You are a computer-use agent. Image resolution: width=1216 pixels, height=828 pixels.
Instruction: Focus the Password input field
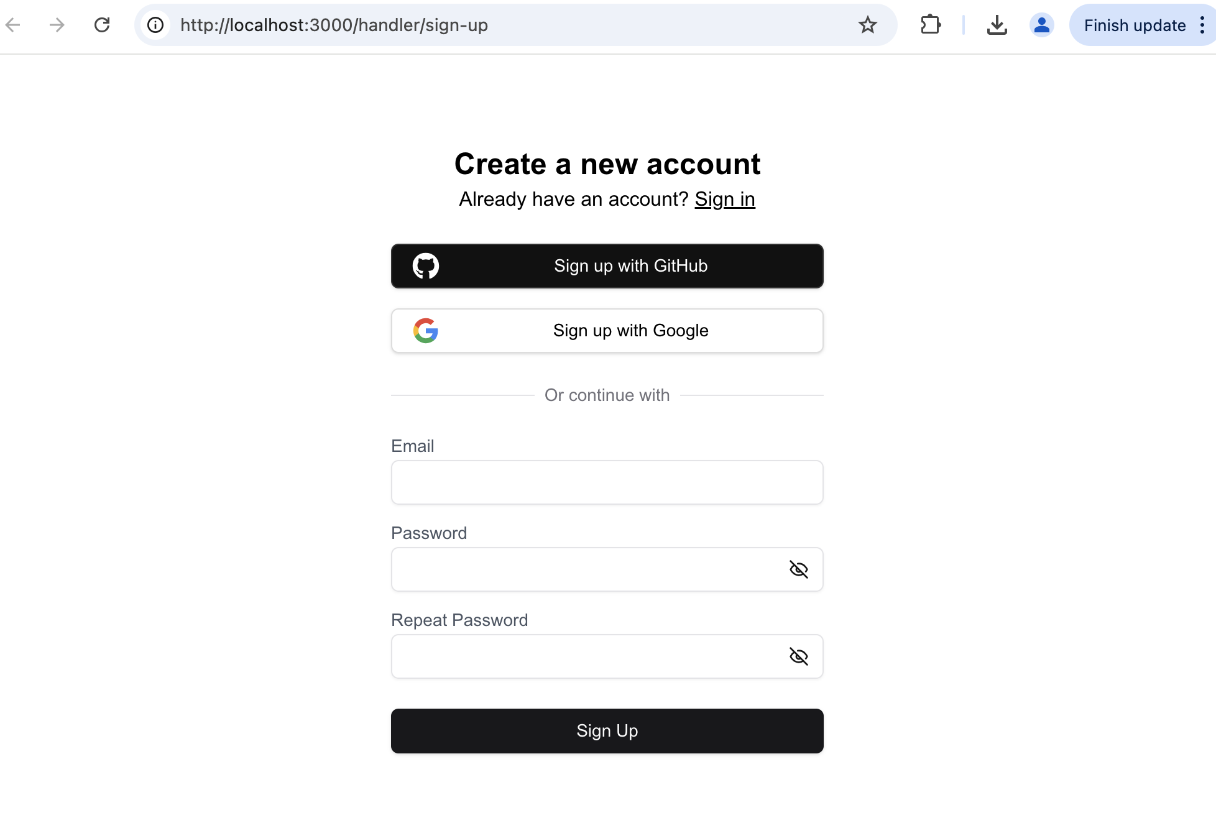[x=584, y=569]
